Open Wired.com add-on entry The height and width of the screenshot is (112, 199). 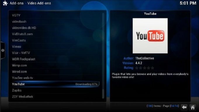pyautogui.click(x=56, y=72)
